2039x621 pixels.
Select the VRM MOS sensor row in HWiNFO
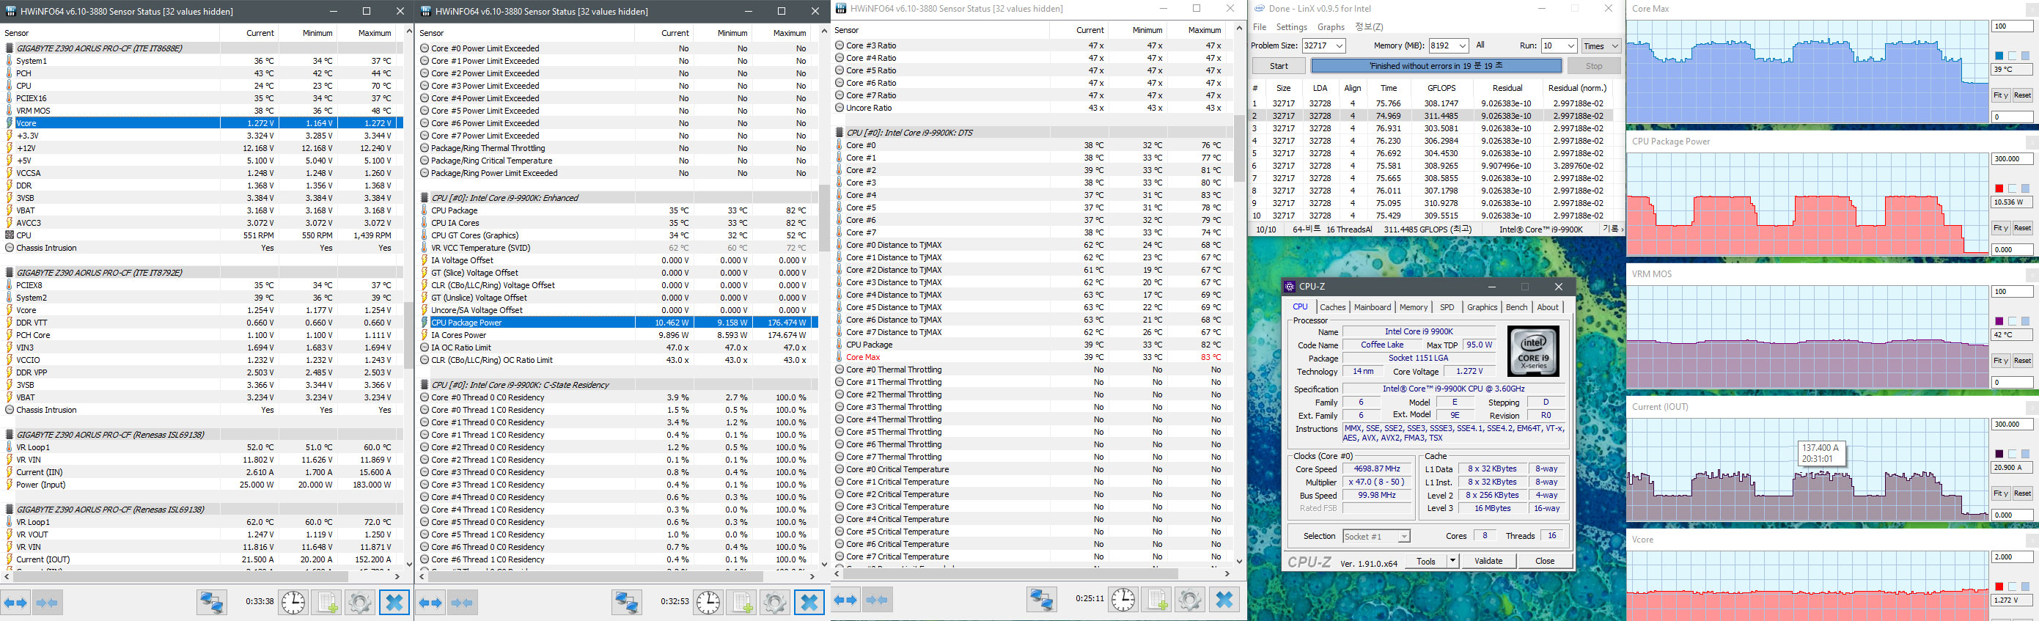click(x=202, y=111)
